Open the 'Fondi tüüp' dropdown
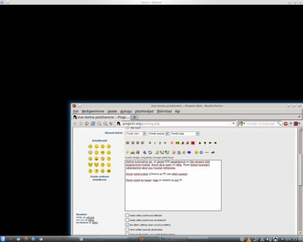The height and width of the screenshot is (242, 303). tap(185, 134)
